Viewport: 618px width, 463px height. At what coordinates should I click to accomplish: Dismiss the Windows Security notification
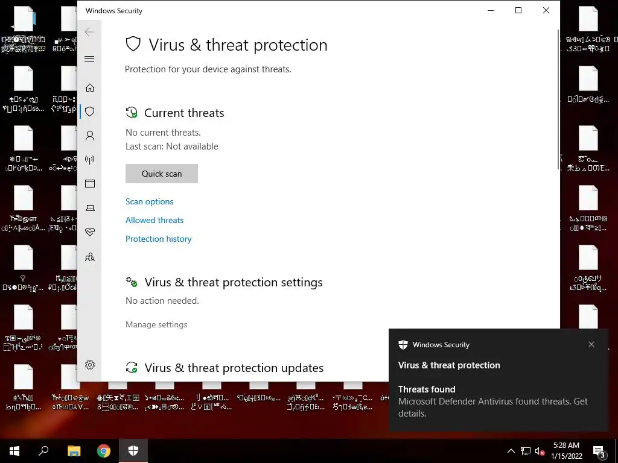(591, 344)
